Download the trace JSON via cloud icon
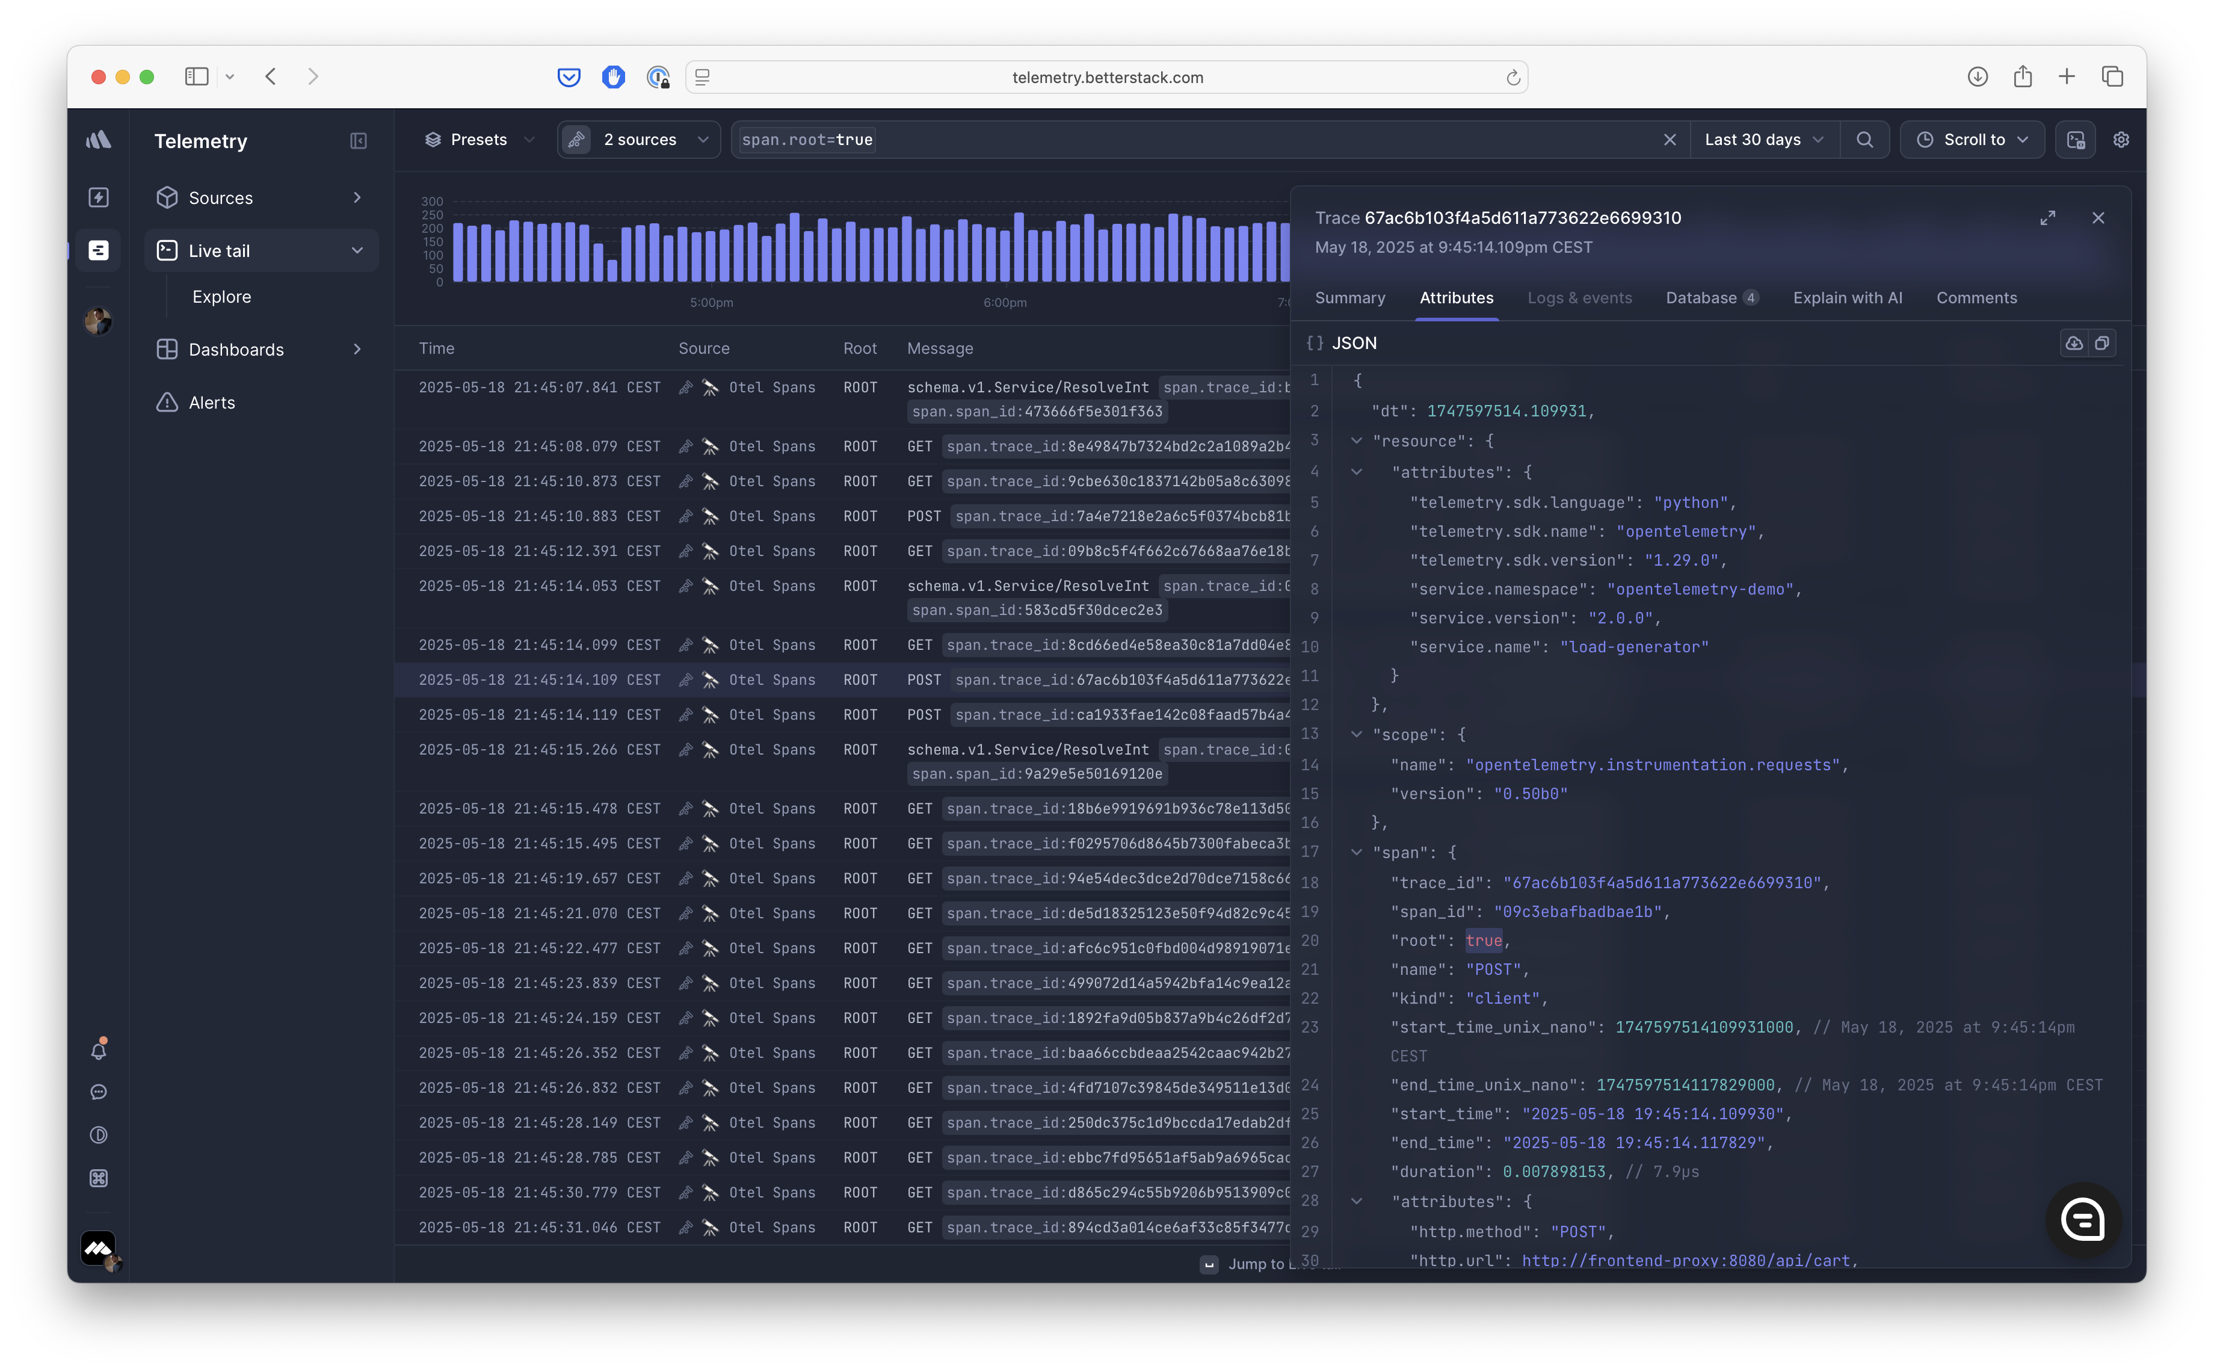 [x=2074, y=343]
